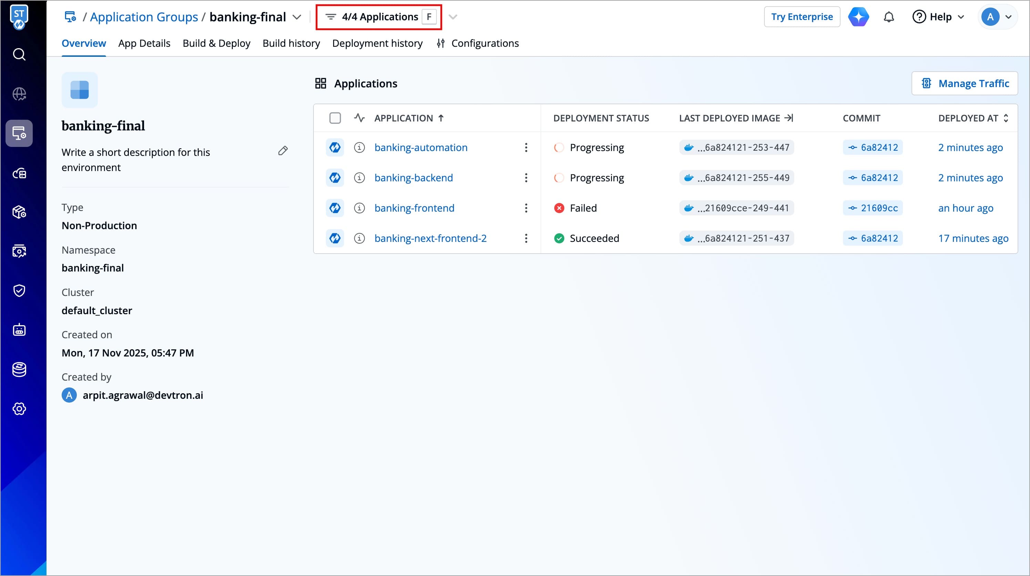This screenshot has width=1030, height=576.
Task: Switch to the Build & Deploy tab
Action: [216, 43]
